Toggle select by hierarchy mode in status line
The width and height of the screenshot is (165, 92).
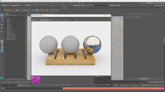[x=26, y=5]
